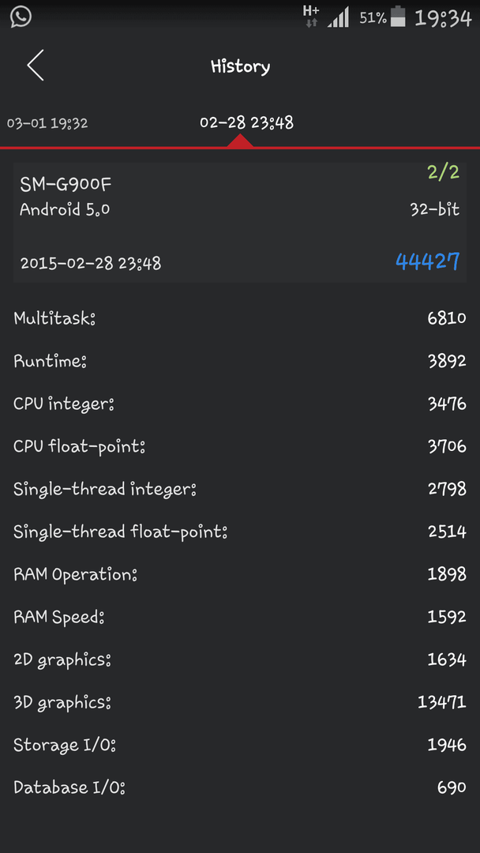Select the Storage I/O result row
The image size is (480, 853).
[x=240, y=746]
